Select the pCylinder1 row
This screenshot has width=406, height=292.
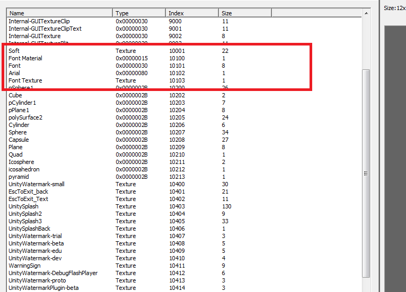22,103
